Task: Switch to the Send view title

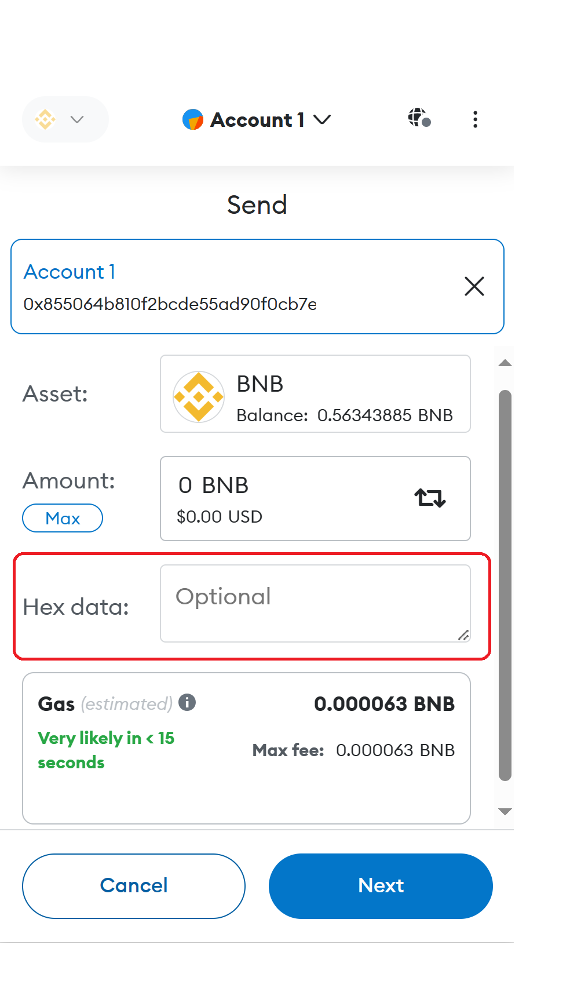Action: point(257,205)
